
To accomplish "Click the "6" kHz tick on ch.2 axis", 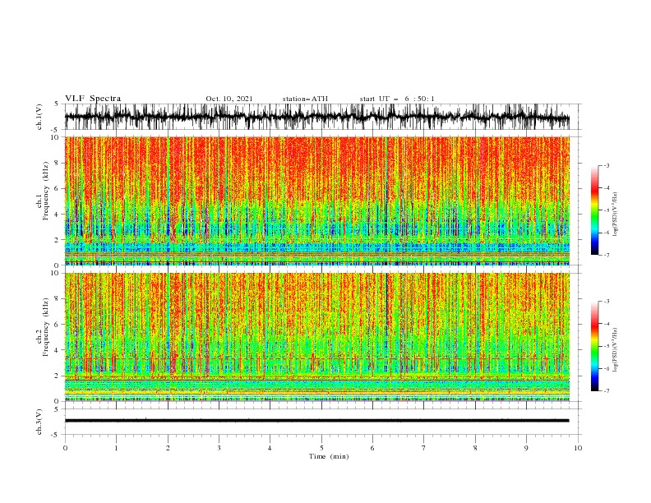I will point(57,325).
